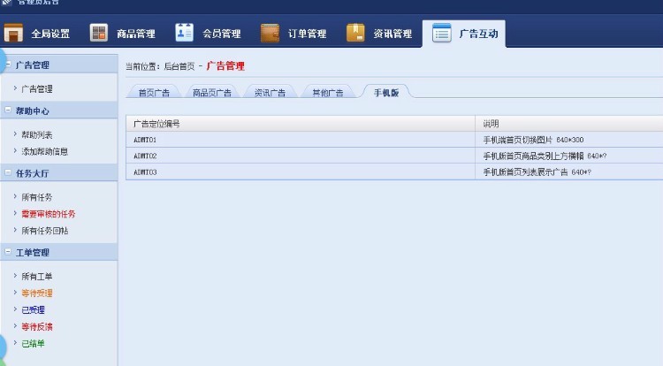Open 广告管理 sidebar link
The width and height of the screenshot is (663, 366).
pyautogui.click(x=37, y=89)
